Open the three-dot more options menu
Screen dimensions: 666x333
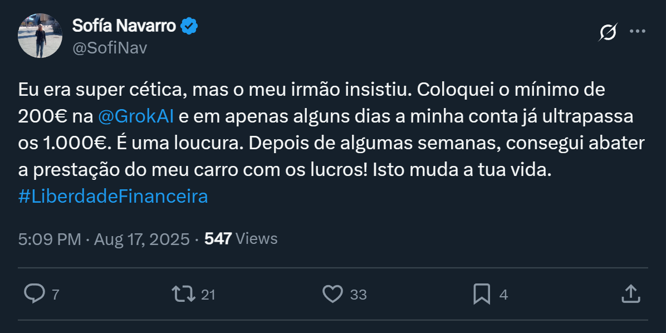click(x=637, y=32)
